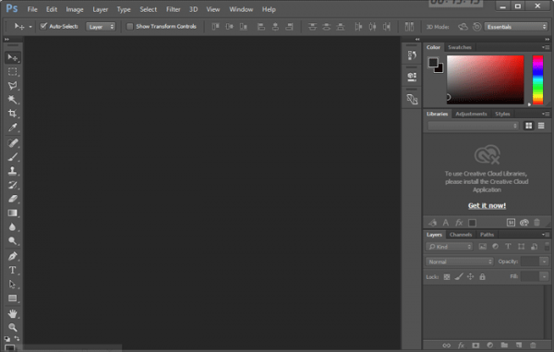This screenshot has width=554, height=352.
Task: Select the Gradient tool
Action: (x=13, y=212)
